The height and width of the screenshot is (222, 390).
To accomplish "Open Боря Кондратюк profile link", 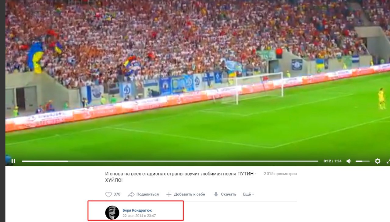I will (x=137, y=210).
